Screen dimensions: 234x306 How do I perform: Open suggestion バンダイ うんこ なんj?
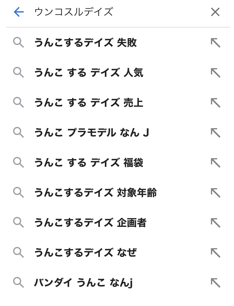83,283
